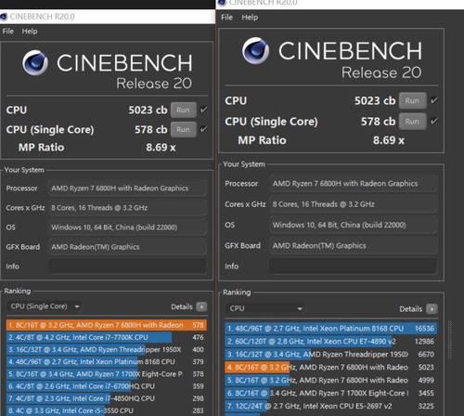Image resolution: width=464 pixels, height=416 pixels.
Task: Run Single Core test in right window
Action: [x=412, y=122]
